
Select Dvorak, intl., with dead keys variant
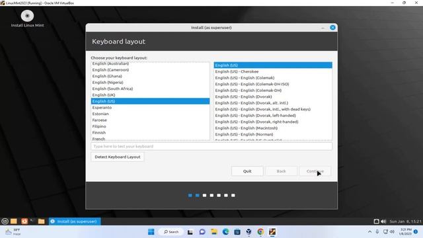pyautogui.click(x=273, y=109)
